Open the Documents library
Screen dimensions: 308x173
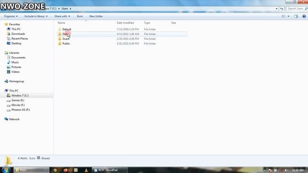click(18, 58)
